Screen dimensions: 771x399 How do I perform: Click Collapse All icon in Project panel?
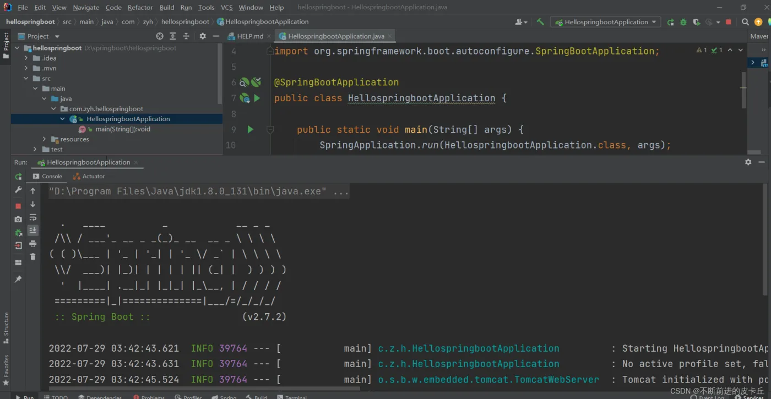point(186,36)
